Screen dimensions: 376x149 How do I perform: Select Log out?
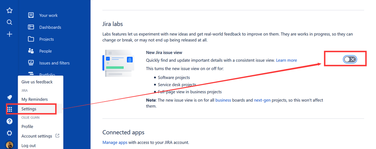(x=29, y=146)
